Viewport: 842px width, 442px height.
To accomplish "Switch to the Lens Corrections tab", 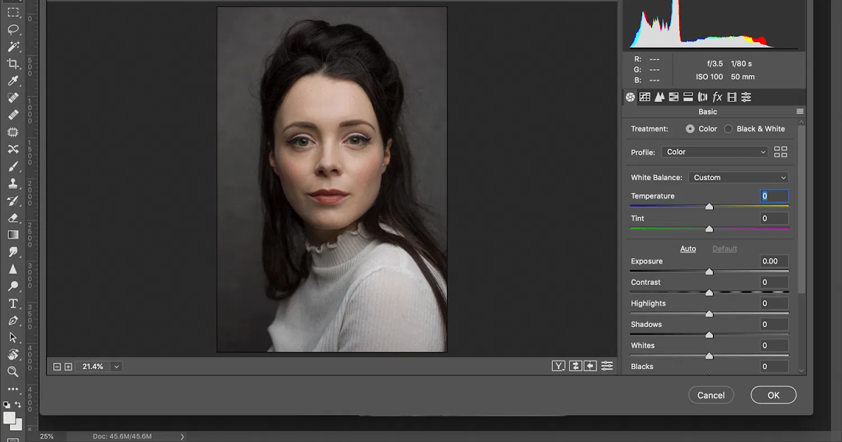I will pyautogui.click(x=702, y=97).
